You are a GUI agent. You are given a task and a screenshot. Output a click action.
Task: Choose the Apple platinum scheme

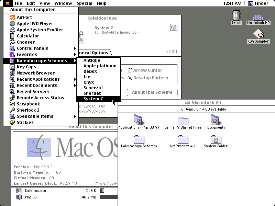[99, 66]
